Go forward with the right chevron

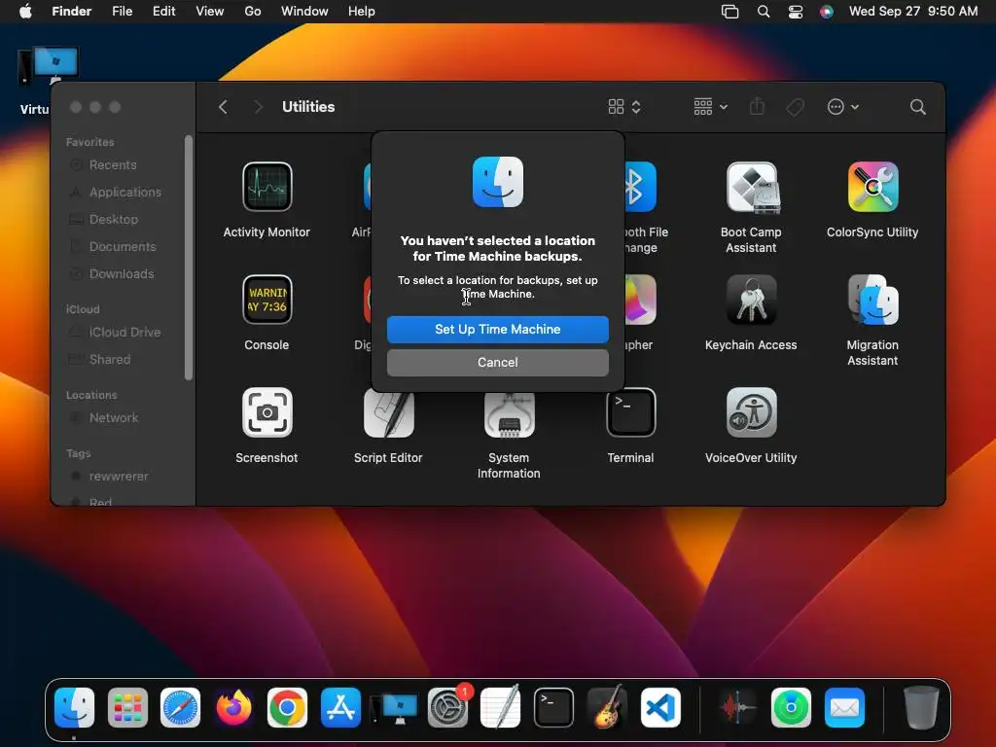pyautogui.click(x=258, y=107)
